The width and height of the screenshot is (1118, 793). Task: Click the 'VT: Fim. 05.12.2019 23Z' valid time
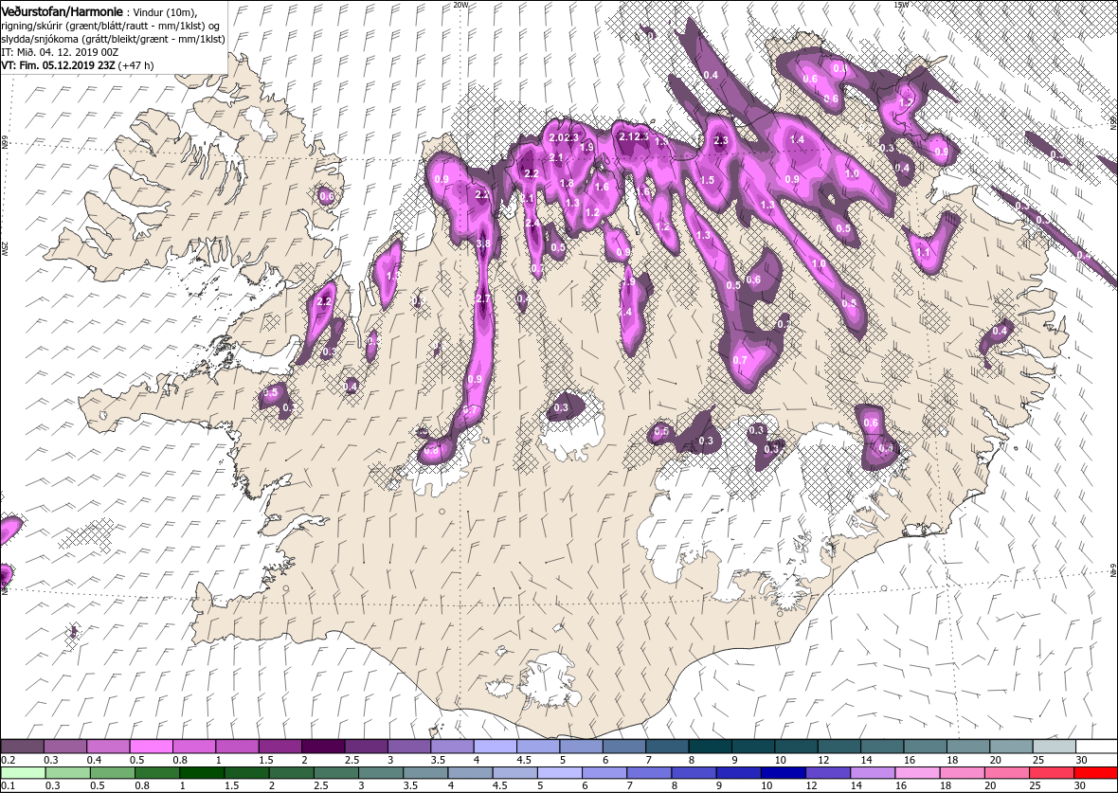click(58, 64)
